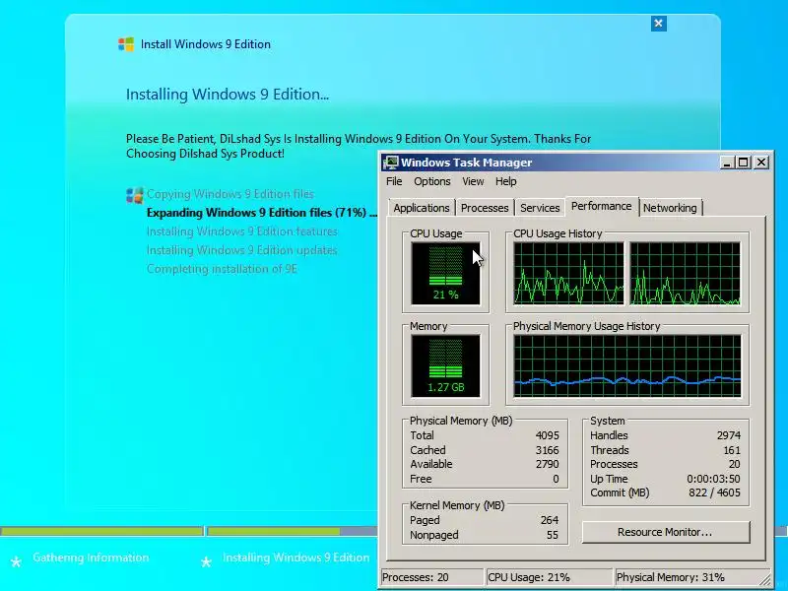Screen dimensions: 788x591
Task: Open Resource Monitor
Action: [666, 532]
